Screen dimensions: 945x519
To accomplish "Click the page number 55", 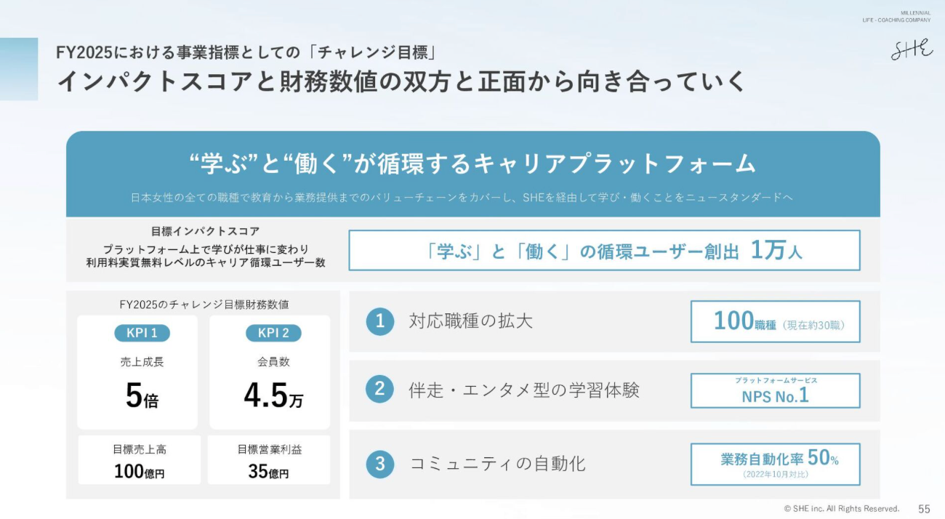I will 924,509.
